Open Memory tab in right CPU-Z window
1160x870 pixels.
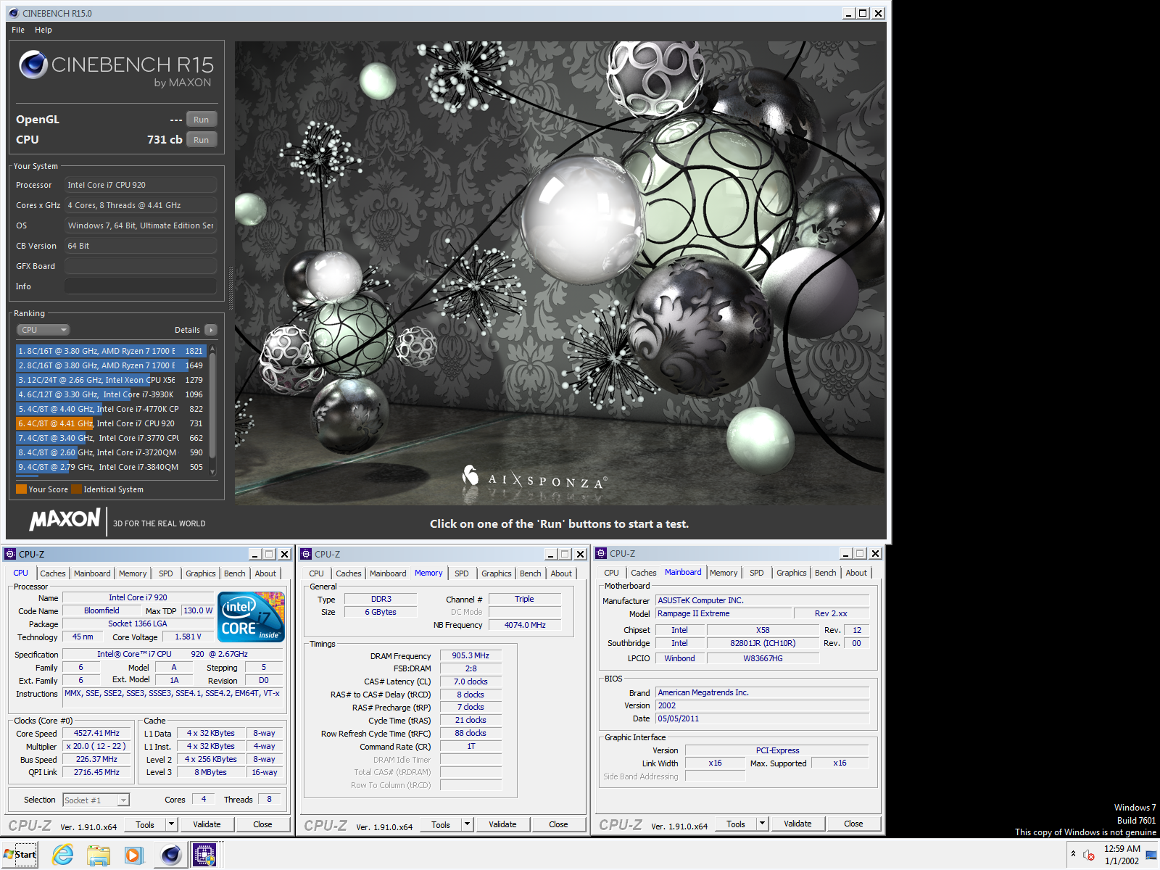click(724, 573)
